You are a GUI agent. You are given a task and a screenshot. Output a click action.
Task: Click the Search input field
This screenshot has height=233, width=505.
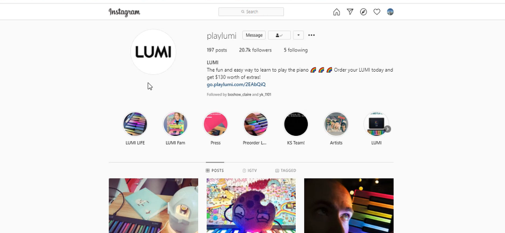tap(251, 12)
